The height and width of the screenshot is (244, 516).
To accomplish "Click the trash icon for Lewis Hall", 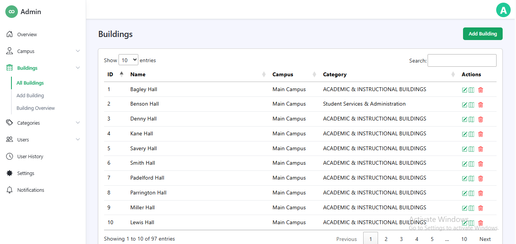I will click(x=481, y=223).
